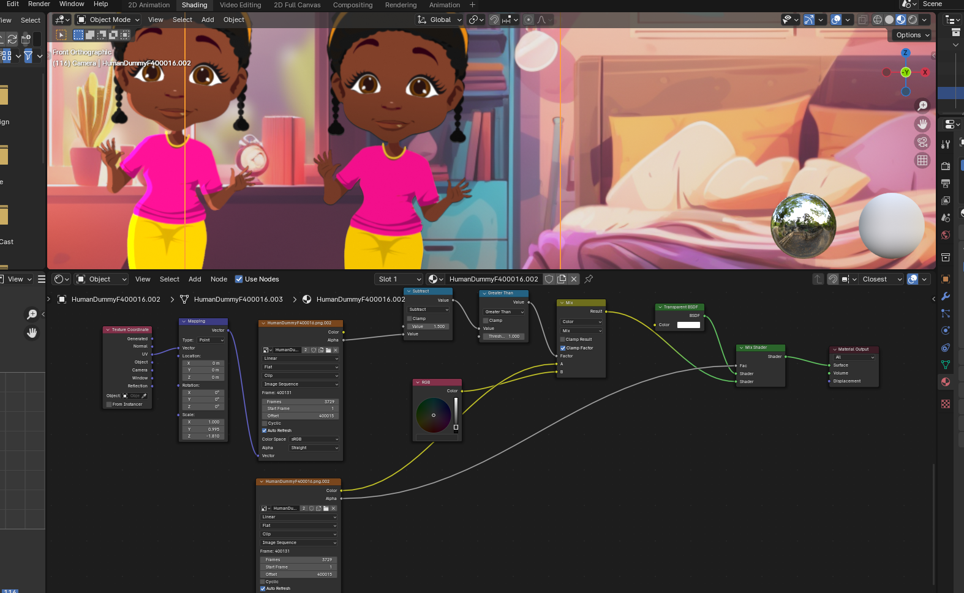Viewport: 964px width, 593px height.
Task: Click the Threshold field on Greater Than node
Action: [504, 337]
